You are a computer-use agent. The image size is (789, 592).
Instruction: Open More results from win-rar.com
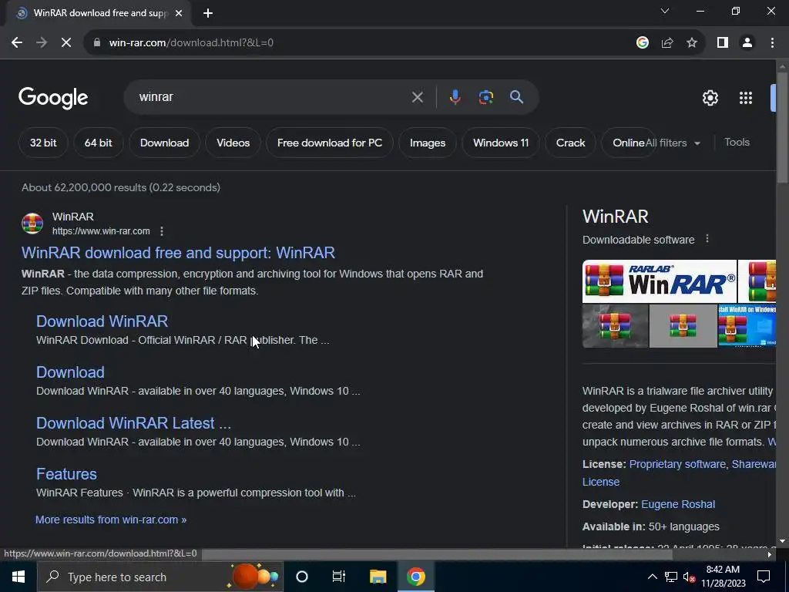[x=111, y=520]
